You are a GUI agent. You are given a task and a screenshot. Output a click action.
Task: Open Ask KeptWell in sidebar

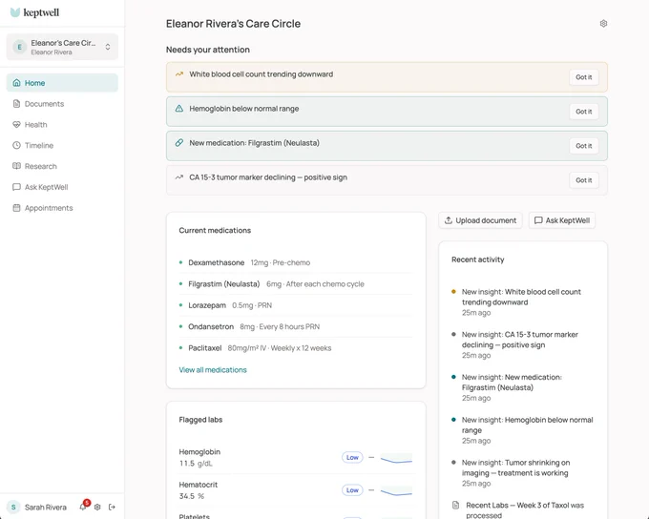[62, 187]
